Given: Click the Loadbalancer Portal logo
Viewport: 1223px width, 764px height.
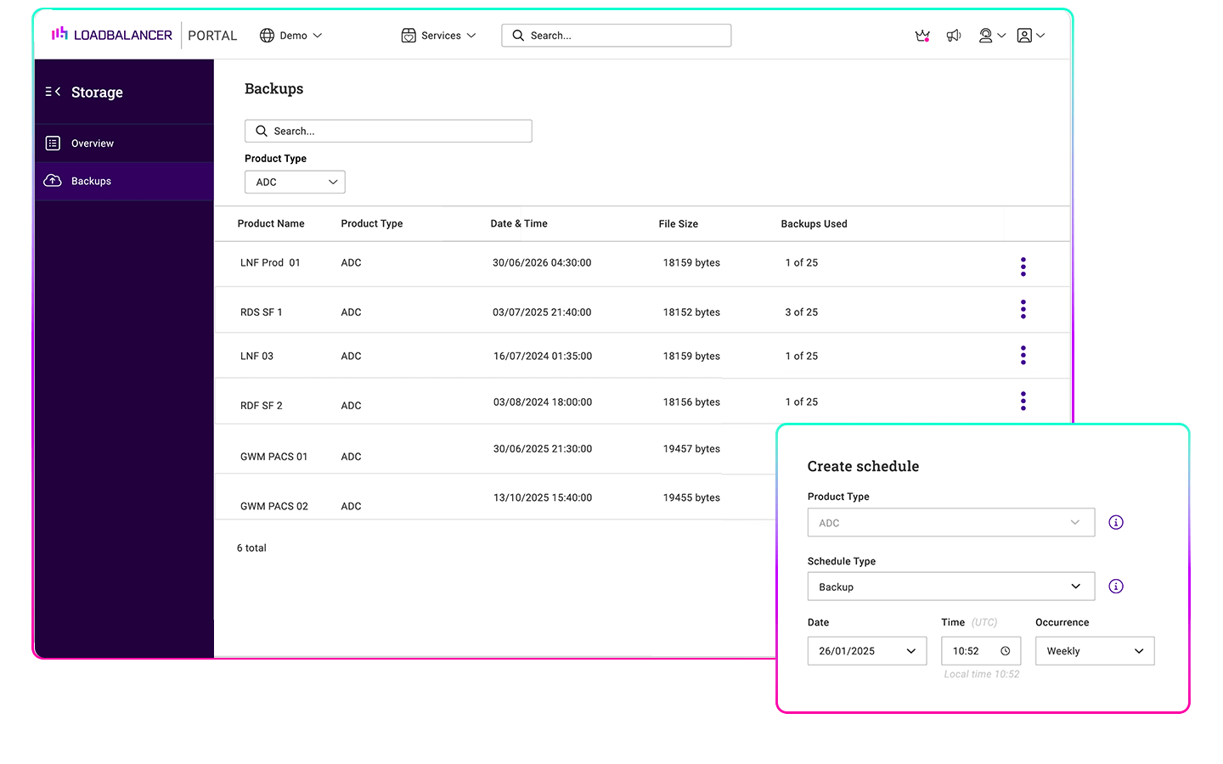Looking at the screenshot, I should tap(144, 35).
